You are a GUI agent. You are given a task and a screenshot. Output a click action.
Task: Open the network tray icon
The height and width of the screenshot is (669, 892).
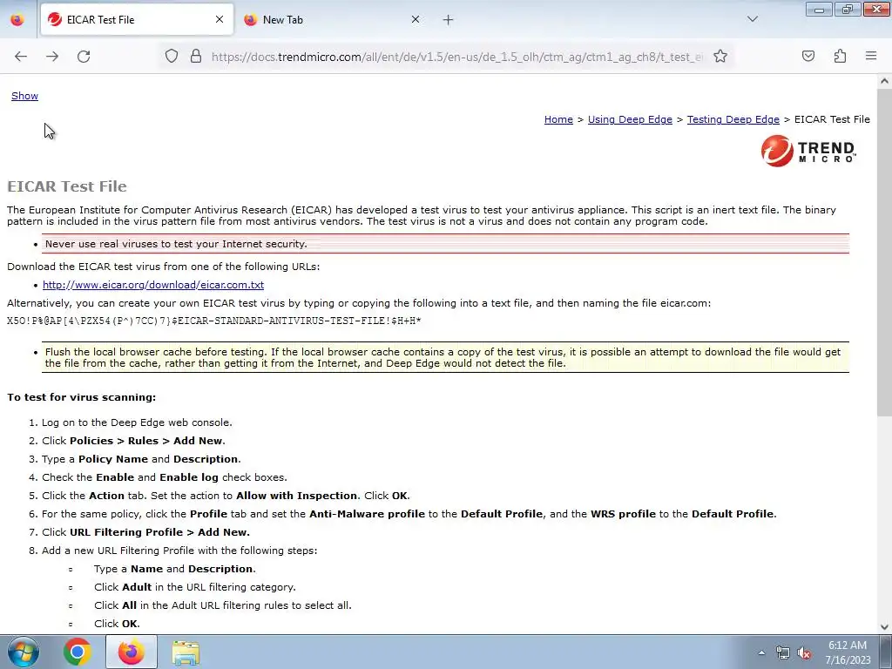coord(783,652)
